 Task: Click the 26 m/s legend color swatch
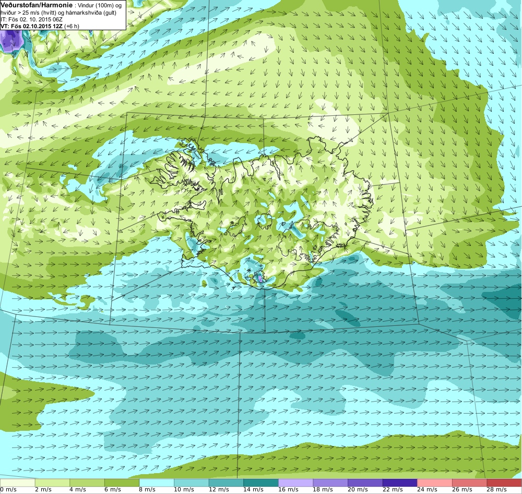(470, 483)
